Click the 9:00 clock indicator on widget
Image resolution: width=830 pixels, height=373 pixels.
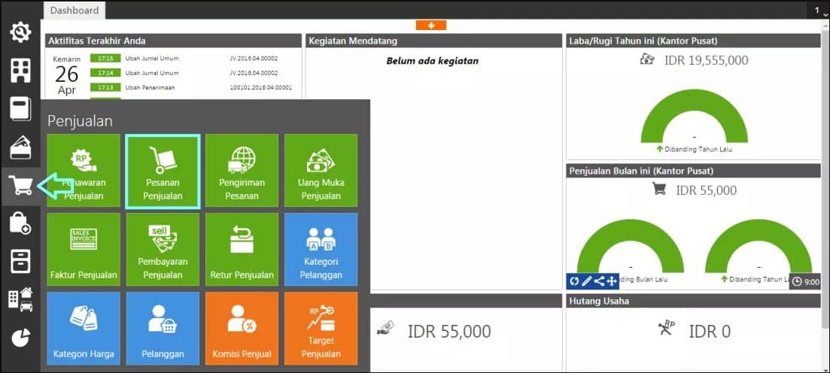[805, 282]
